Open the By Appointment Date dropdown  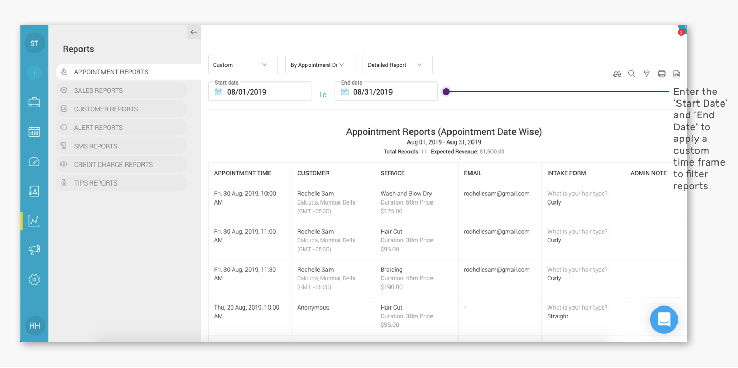coord(320,65)
